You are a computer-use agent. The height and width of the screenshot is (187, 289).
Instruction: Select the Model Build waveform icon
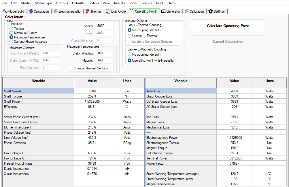click(x=5, y=11)
